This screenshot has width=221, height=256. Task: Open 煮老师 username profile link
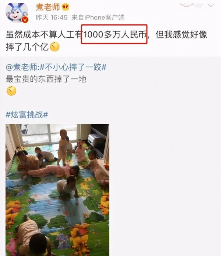(48, 7)
